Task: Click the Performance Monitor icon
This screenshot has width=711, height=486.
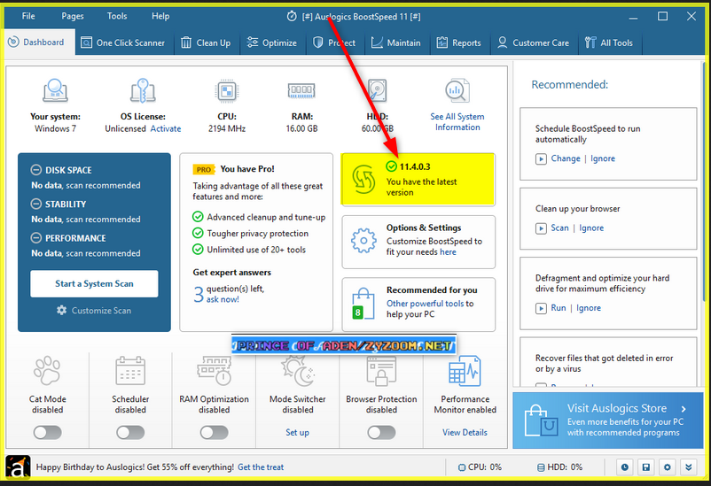Action: click(x=465, y=371)
